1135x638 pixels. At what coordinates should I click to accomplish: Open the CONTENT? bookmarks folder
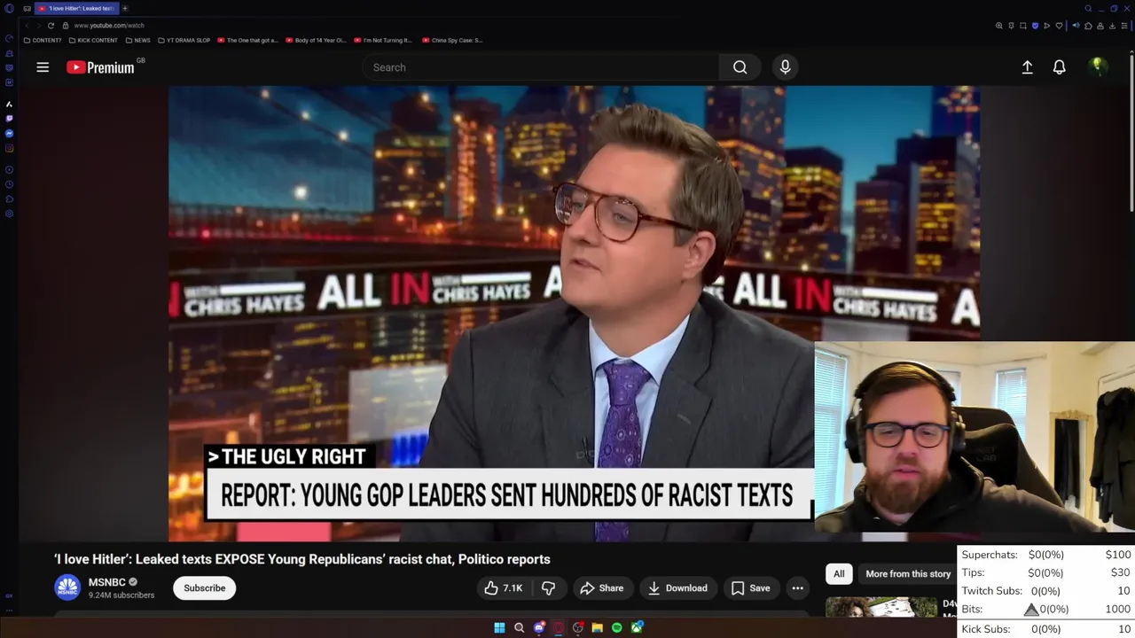43,40
